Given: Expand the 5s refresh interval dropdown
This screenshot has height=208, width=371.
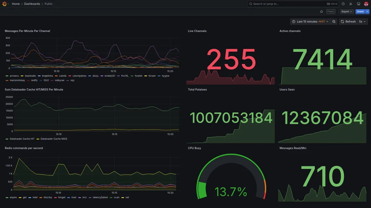Looking at the screenshot, I should (363, 22).
